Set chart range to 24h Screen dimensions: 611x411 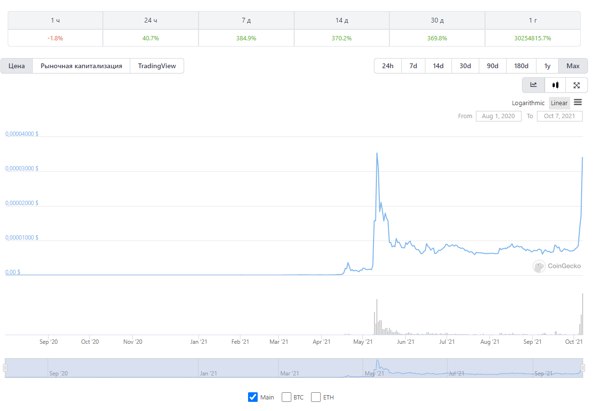[387, 66]
